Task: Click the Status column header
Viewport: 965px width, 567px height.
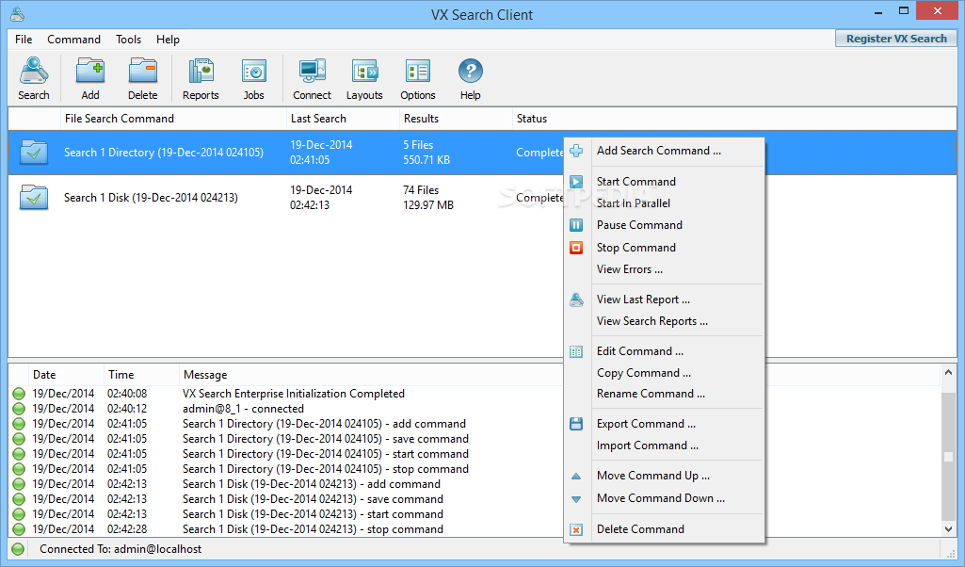Action: 734,118
